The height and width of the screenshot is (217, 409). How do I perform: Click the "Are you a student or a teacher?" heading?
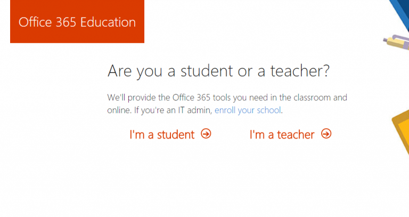tap(218, 70)
